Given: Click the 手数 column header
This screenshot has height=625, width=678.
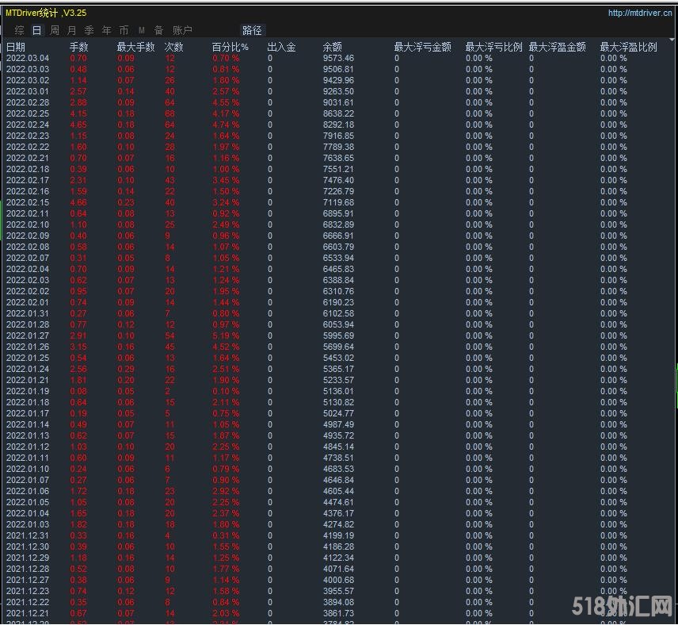Looking at the screenshot, I should coord(79,48).
